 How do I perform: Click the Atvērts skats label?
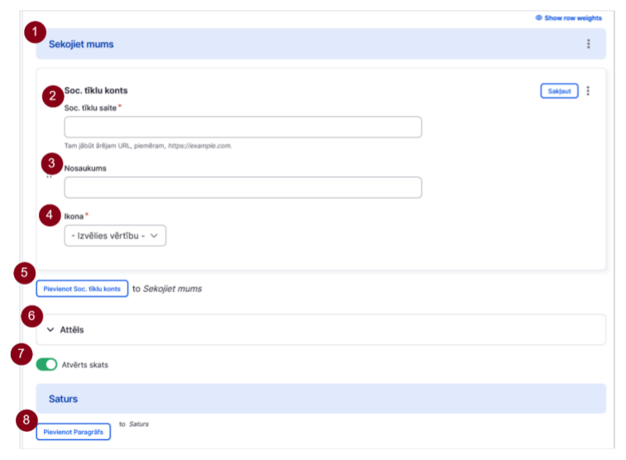[x=84, y=365]
